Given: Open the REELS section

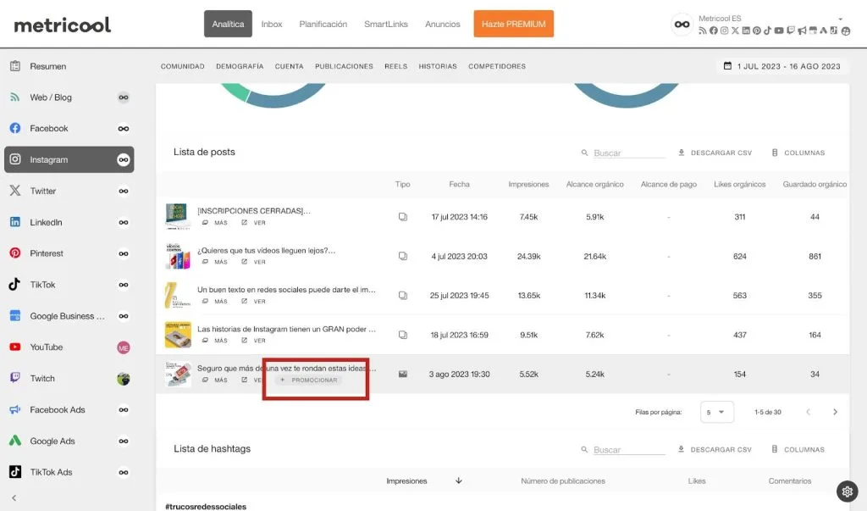Looking at the screenshot, I should point(396,66).
